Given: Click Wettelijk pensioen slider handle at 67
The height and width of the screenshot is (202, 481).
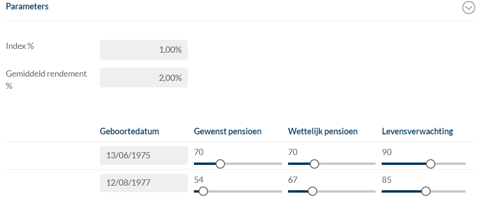Looking at the screenshot, I should [x=312, y=191].
